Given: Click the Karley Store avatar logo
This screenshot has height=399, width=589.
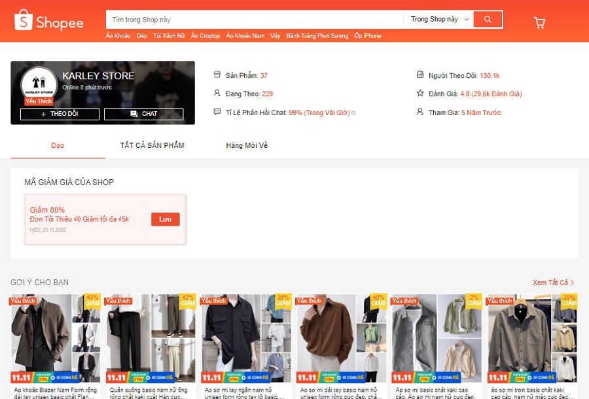Looking at the screenshot, I should point(39,85).
